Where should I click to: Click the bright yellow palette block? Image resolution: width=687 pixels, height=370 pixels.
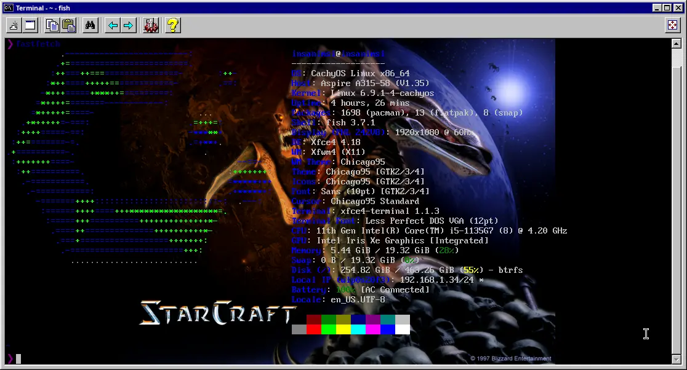(x=343, y=329)
